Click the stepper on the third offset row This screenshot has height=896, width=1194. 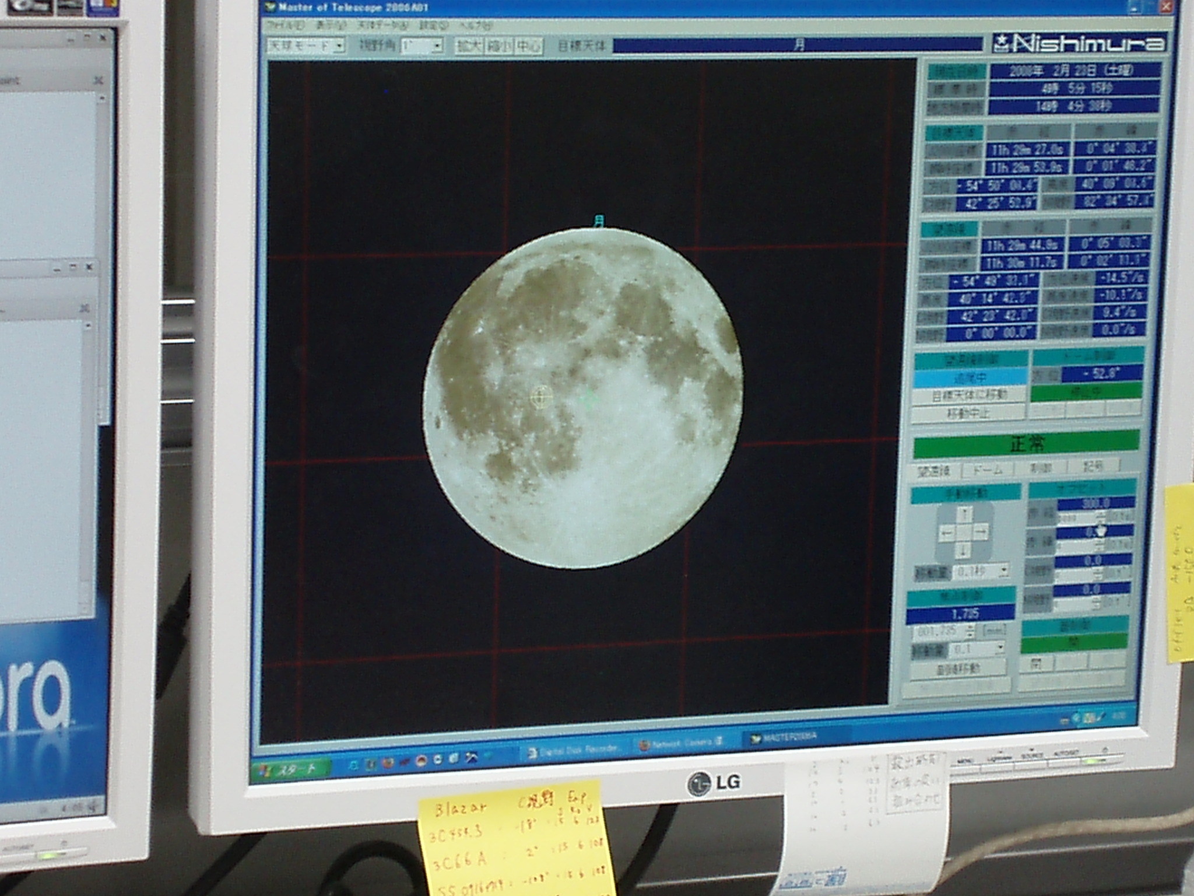point(1097,574)
